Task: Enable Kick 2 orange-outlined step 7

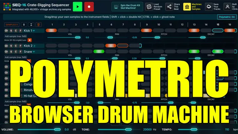Action: 123,45
